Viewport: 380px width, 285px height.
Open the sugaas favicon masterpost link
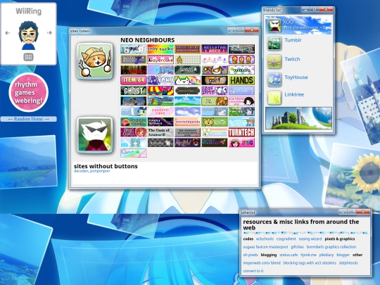265,247
